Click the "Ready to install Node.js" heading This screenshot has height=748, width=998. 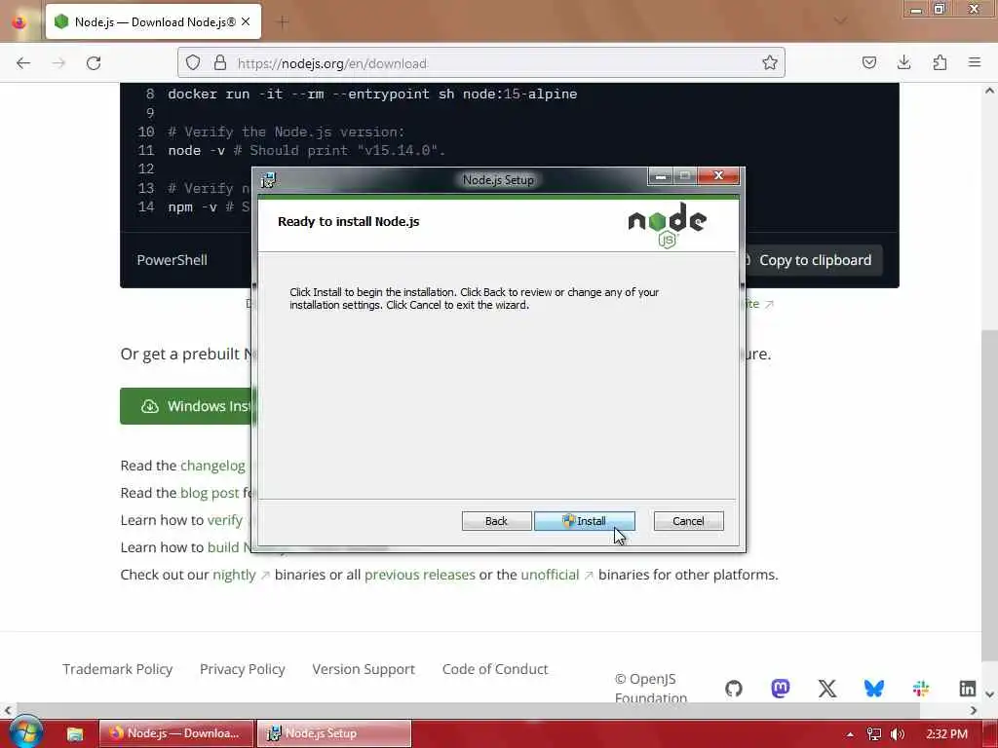point(348,221)
